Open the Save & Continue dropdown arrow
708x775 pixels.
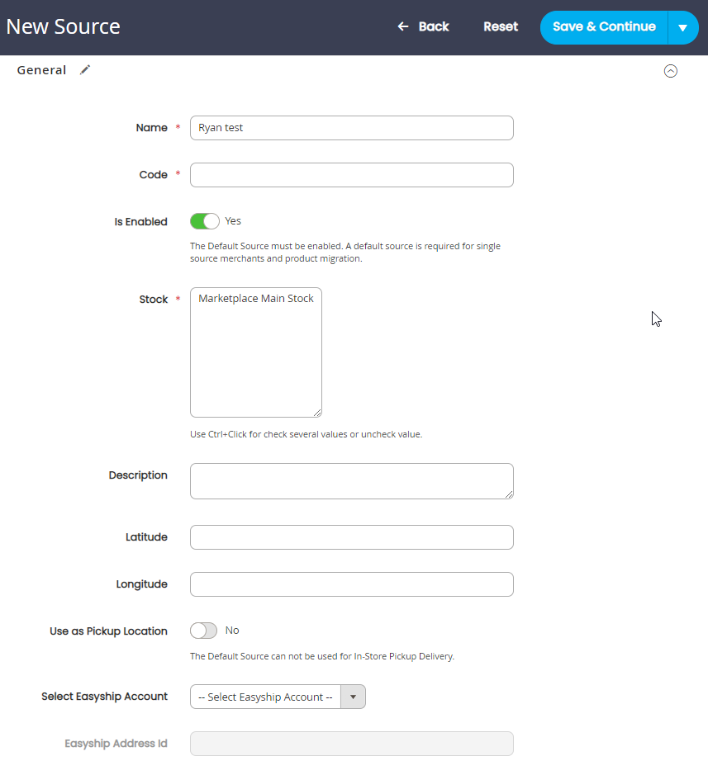(x=682, y=28)
